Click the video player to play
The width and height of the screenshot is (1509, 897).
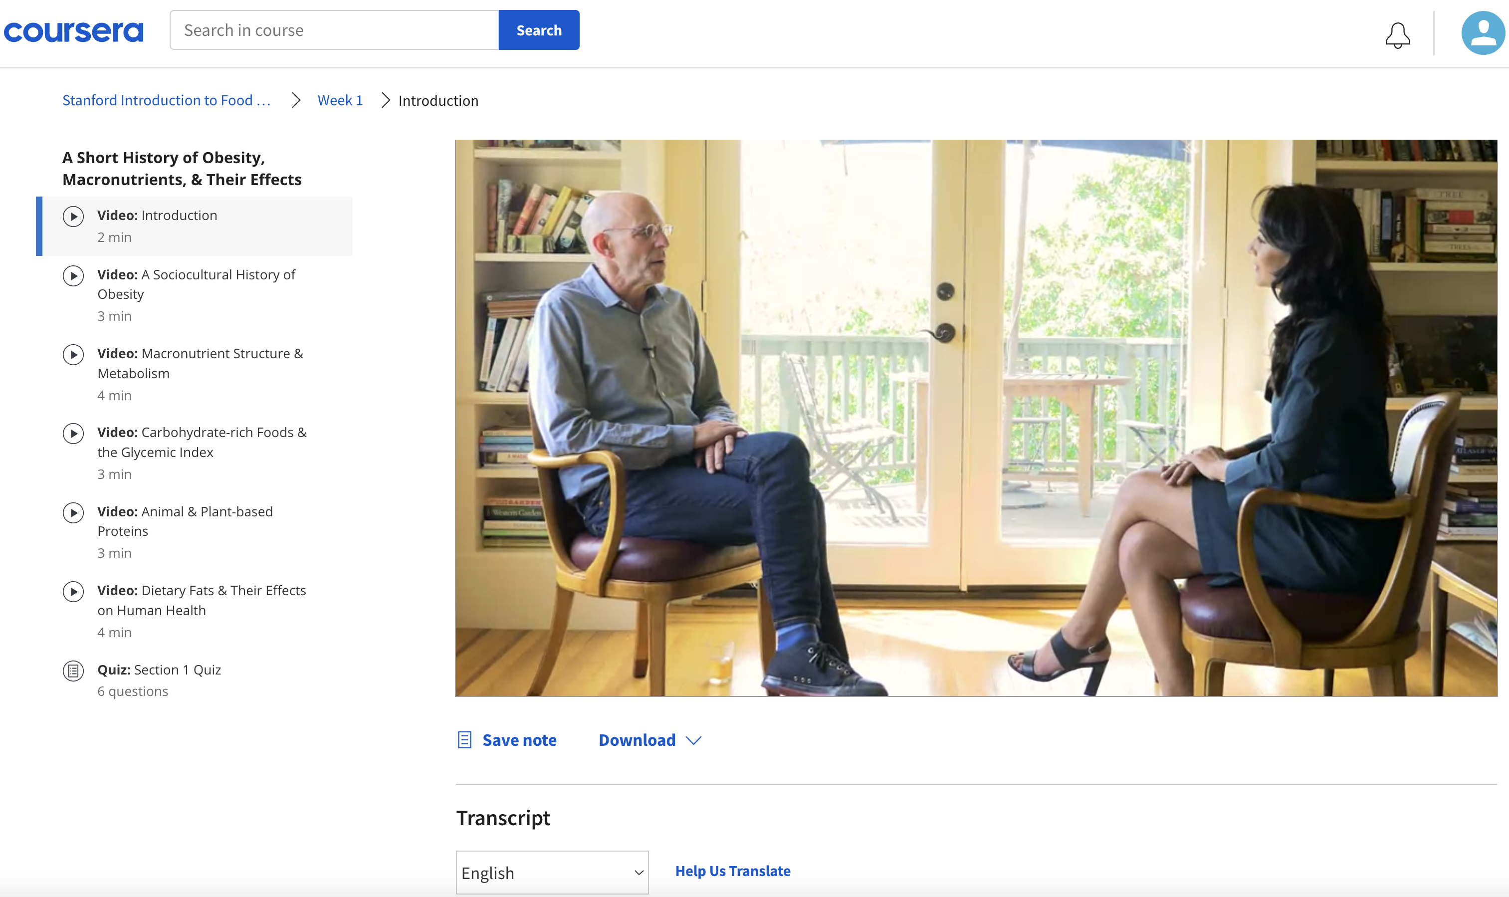click(975, 418)
